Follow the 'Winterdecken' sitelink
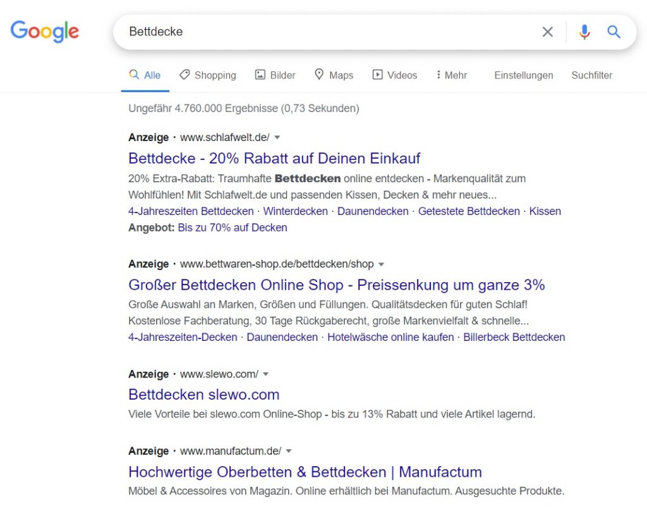This screenshot has height=511, width=647. pos(296,211)
